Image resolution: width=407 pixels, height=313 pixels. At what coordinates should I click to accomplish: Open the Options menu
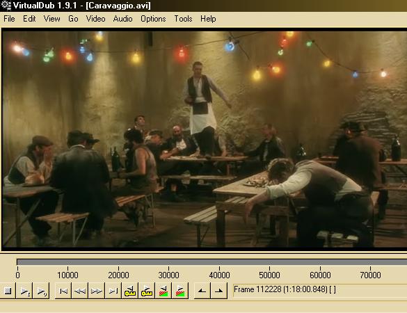[153, 19]
